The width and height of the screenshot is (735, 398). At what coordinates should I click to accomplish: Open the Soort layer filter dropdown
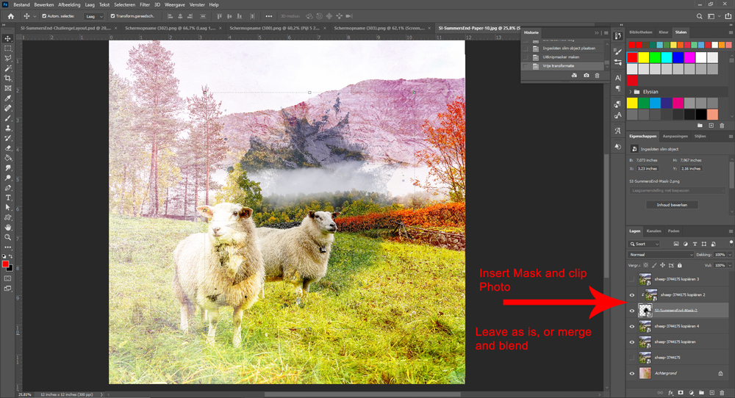[x=644, y=244]
